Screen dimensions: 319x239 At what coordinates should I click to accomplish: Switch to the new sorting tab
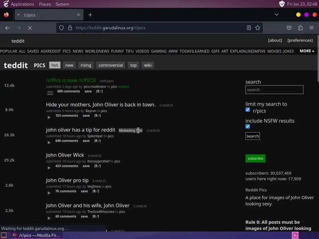click(69, 65)
